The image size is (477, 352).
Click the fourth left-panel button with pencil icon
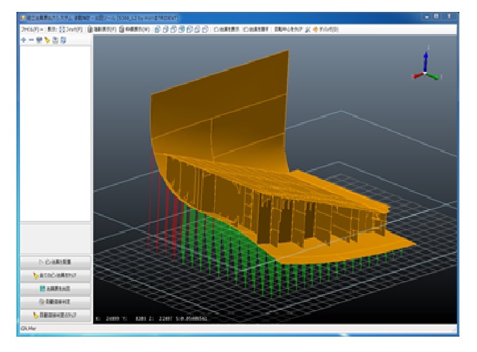(x=56, y=302)
